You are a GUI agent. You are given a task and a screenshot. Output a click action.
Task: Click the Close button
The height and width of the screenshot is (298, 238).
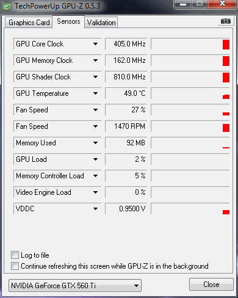click(211, 284)
